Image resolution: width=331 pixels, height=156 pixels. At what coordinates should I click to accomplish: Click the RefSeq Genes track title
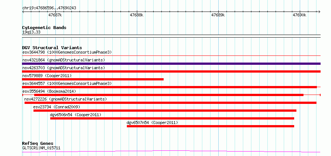coord(38,144)
